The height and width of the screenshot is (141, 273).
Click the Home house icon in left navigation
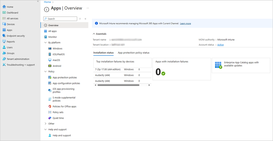point(4,7)
